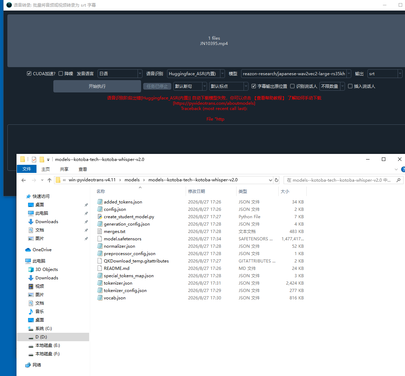
Task: Click the 查看帮助教程 link in error message
Action: pos(269,98)
